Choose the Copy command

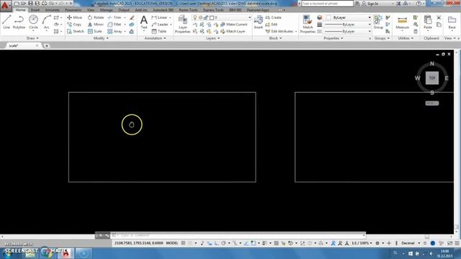74,24
